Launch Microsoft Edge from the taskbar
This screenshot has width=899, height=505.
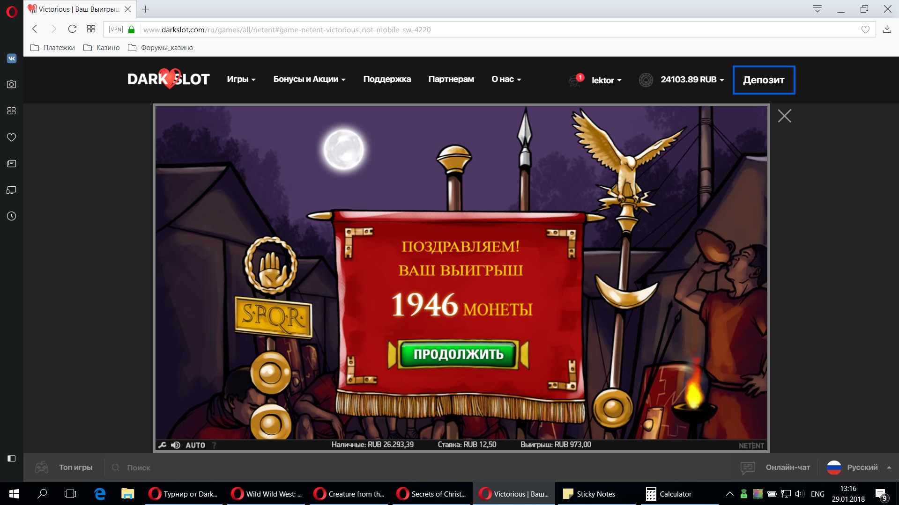point(100,494)
